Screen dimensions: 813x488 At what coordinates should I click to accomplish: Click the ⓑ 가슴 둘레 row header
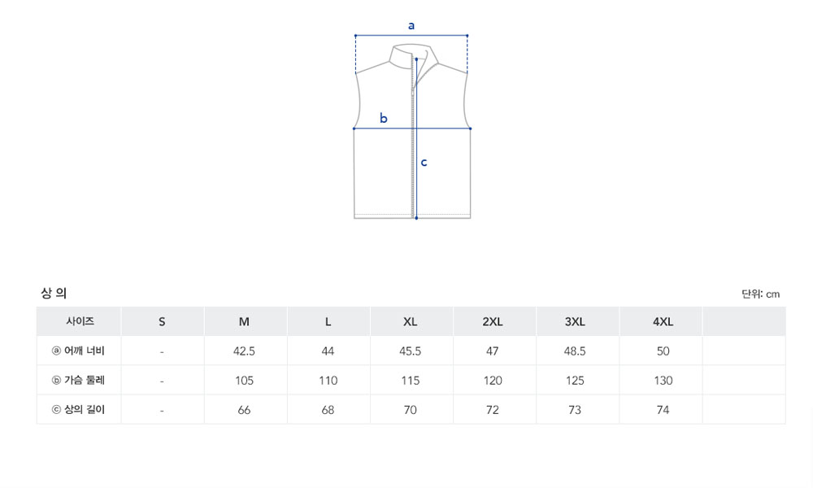[78, 380]
